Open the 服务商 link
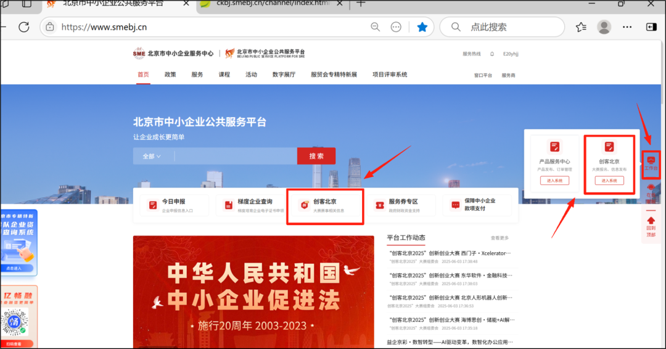The image size is (666, 349). pyautogui.click(x=508, y=76)
